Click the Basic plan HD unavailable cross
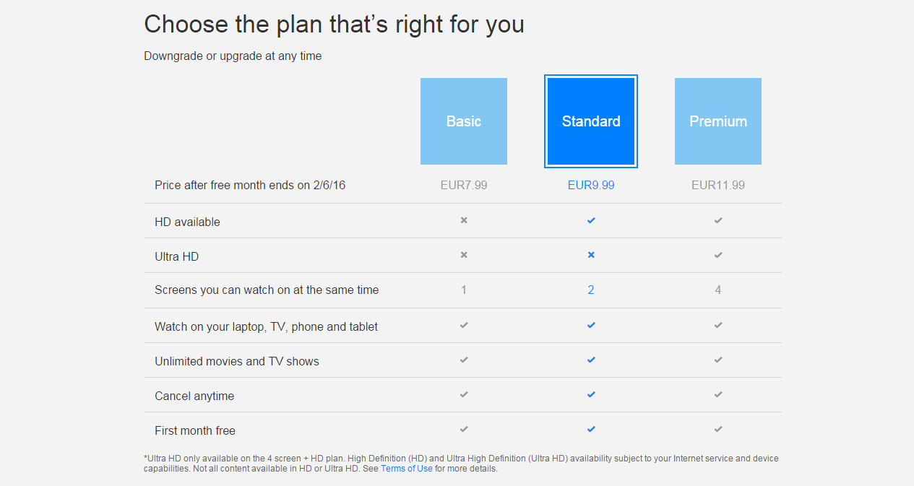Viewport: 914px width, 486px height. 464,220
